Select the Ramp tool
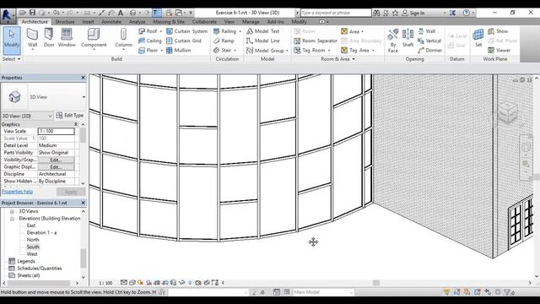 [224, 41]
